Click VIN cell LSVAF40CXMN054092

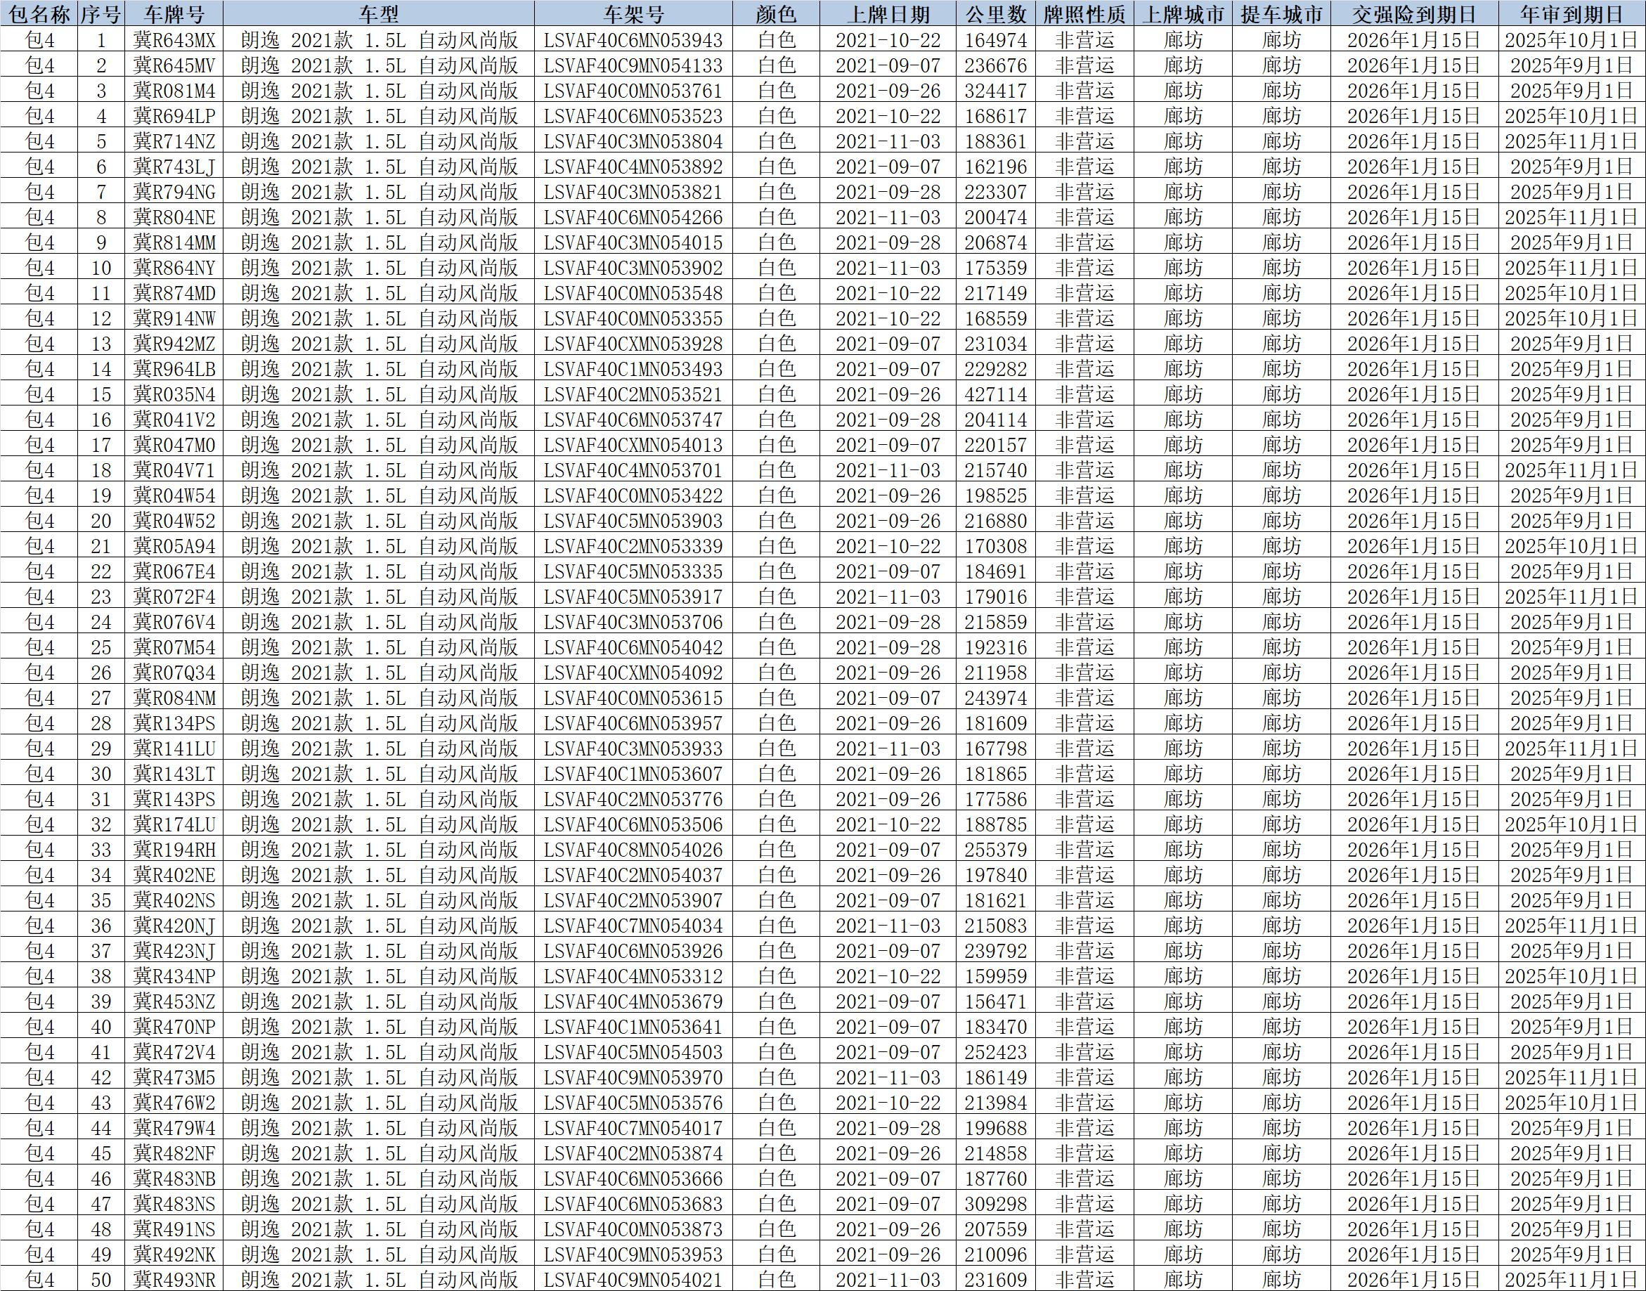(633, 673)
